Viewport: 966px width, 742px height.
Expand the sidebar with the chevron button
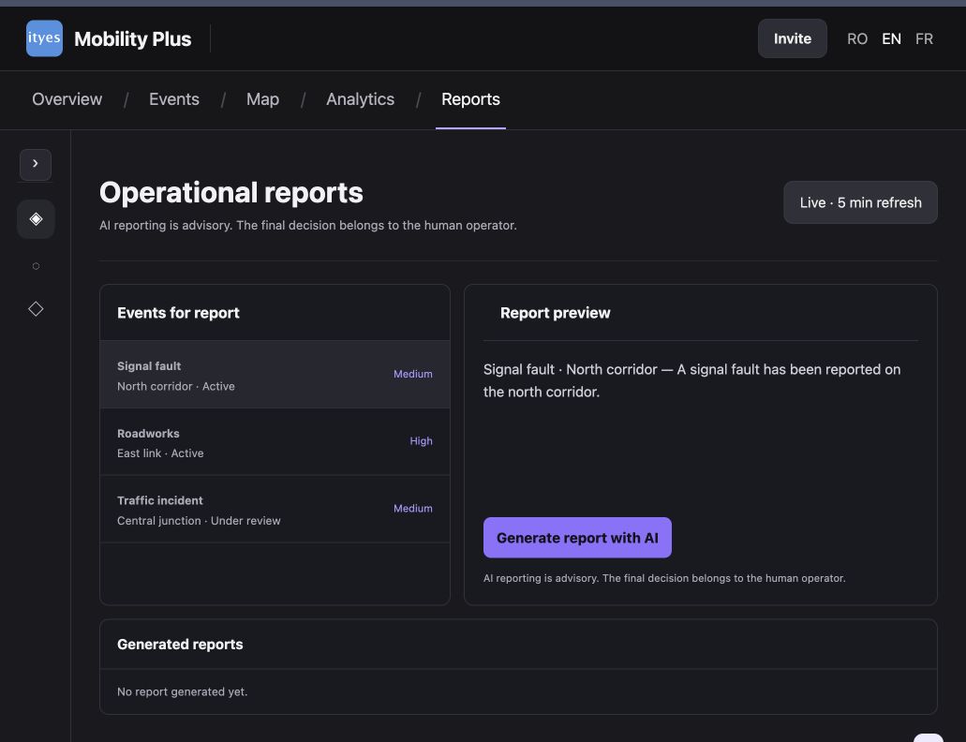pyautogui.click(x=36, y=164)
